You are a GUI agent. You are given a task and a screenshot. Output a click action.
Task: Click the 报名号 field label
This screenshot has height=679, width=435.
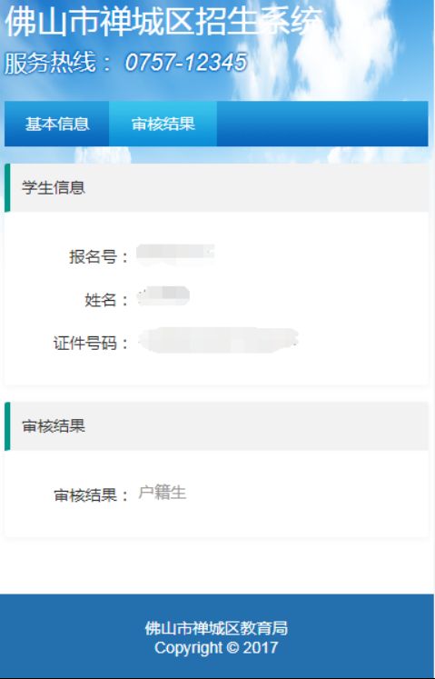(x=98, y=257)
